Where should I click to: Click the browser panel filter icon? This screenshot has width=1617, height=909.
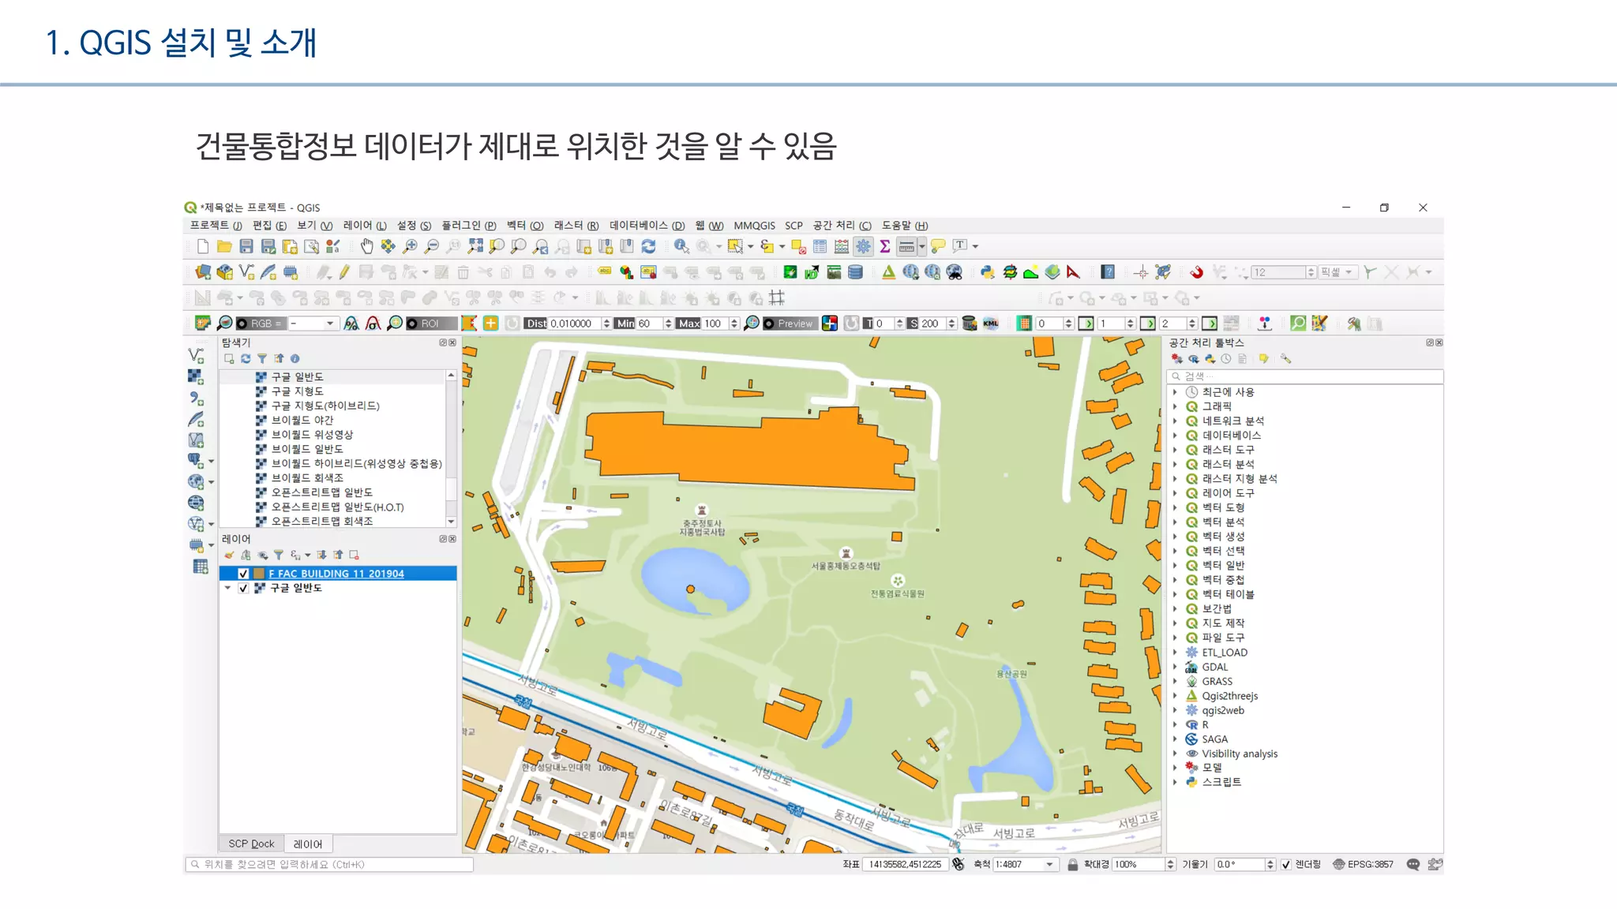tap(262, 359)
